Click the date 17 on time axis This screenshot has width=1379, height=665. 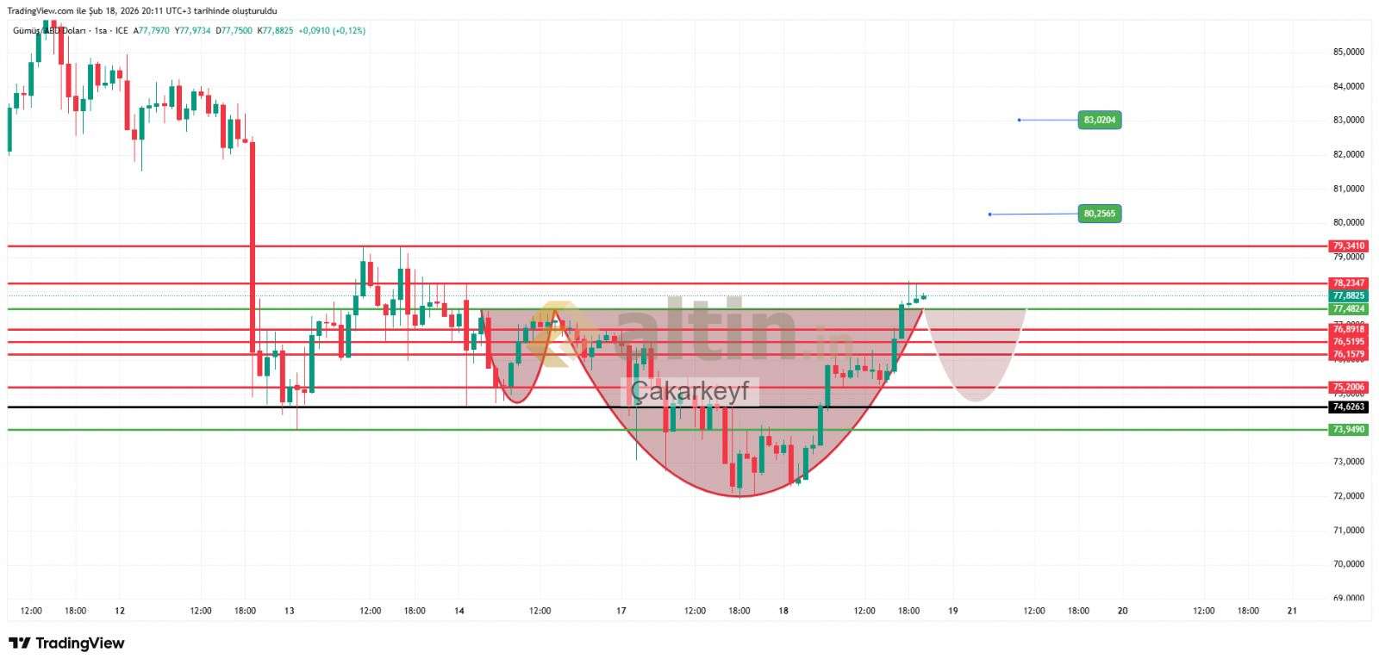click(x=621, y=612)
